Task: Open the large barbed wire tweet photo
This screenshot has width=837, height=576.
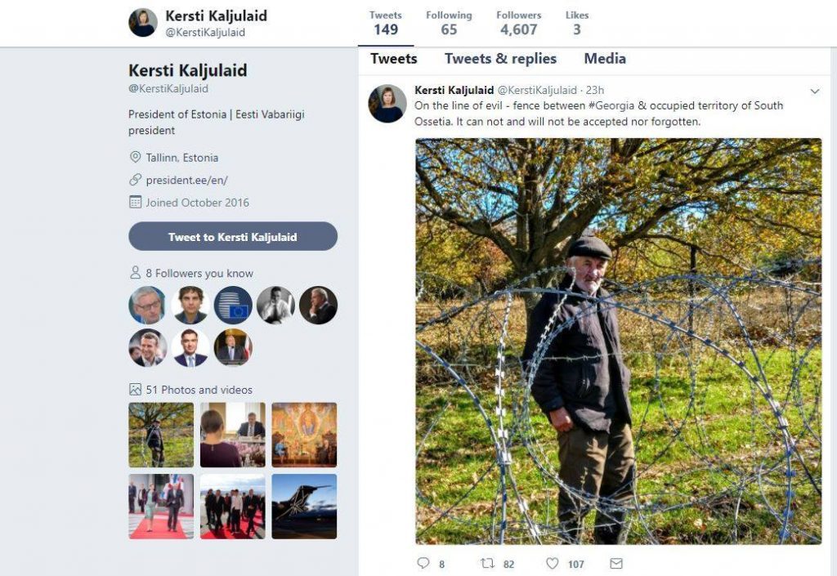Action: tap(618, 342)
